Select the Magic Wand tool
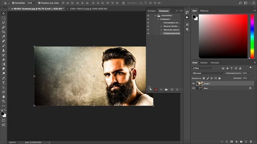Screen dimensions: 257x144 point(4,27)
